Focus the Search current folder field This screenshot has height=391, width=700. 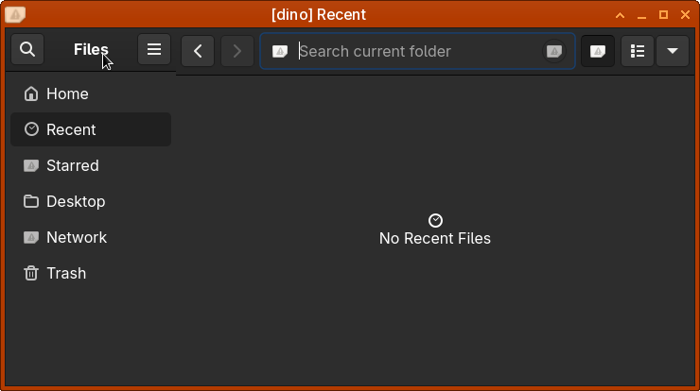pyautogui.click(x=416, y=51)
